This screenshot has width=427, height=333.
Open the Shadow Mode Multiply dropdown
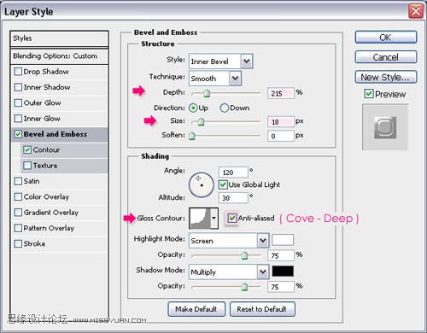tap(263, 272)
